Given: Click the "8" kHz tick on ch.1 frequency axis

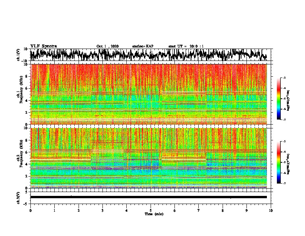Looking at the screenshot, I should [27, 76].
